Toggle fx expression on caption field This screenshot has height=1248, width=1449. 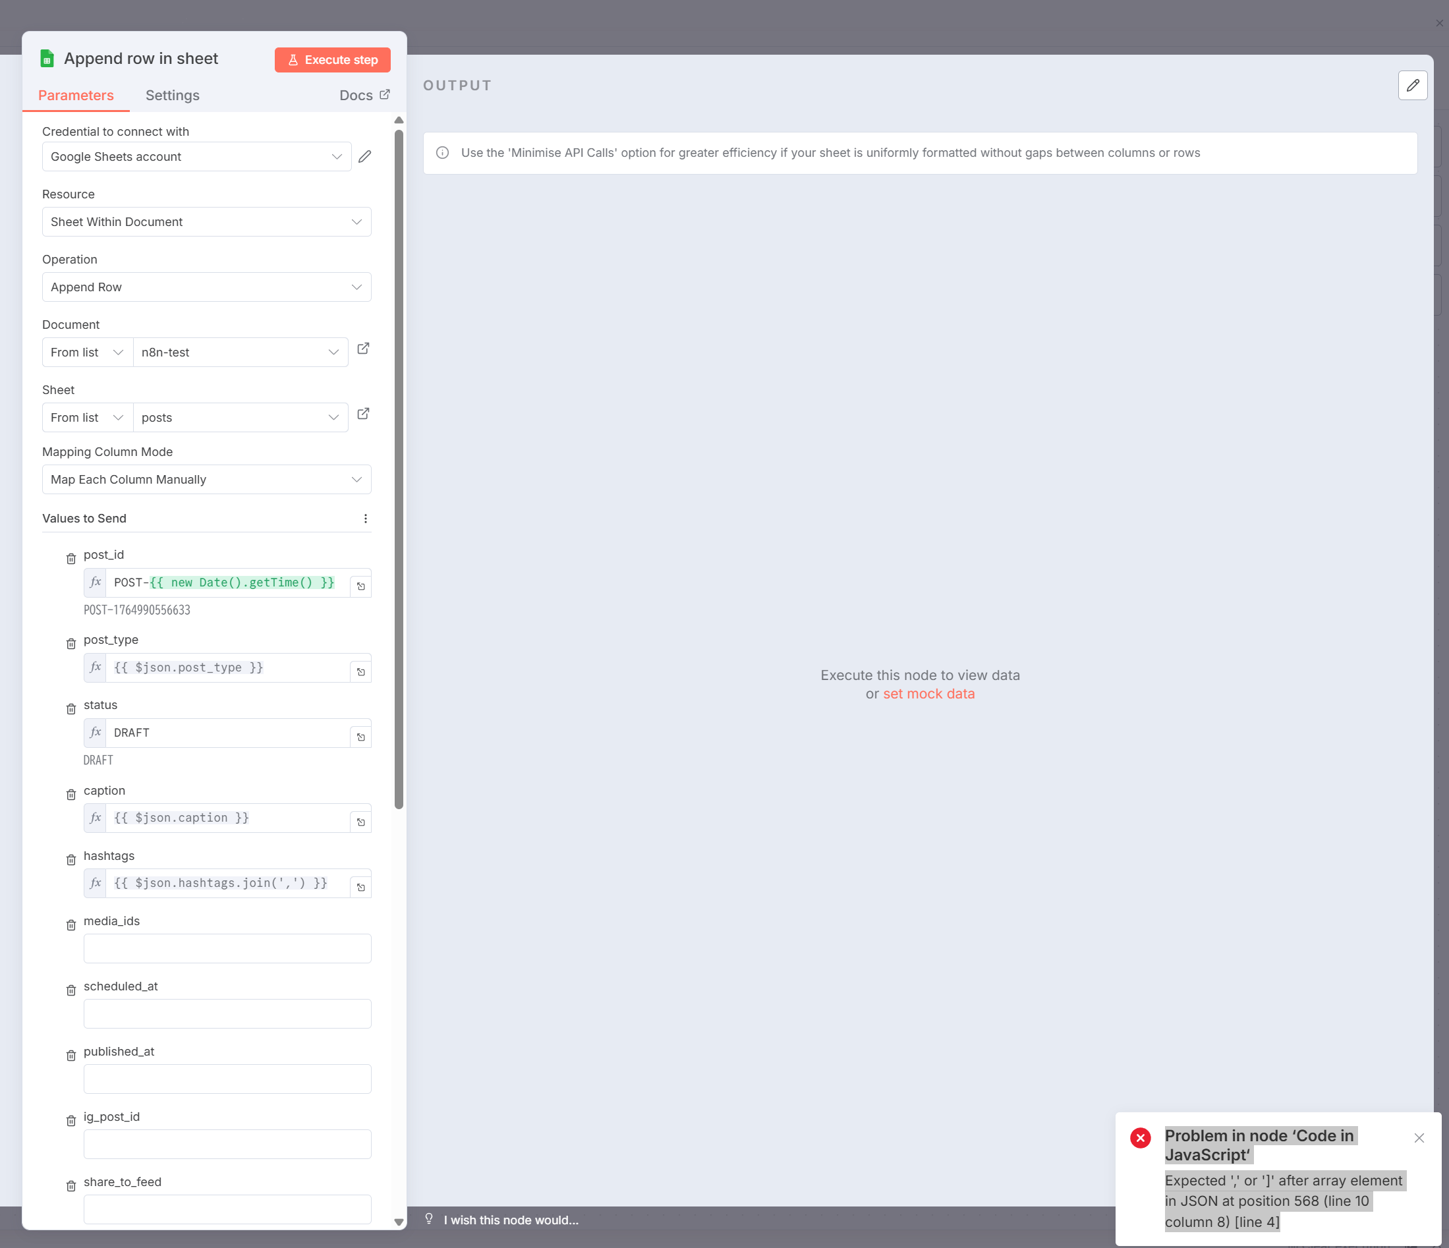point(96,818)
